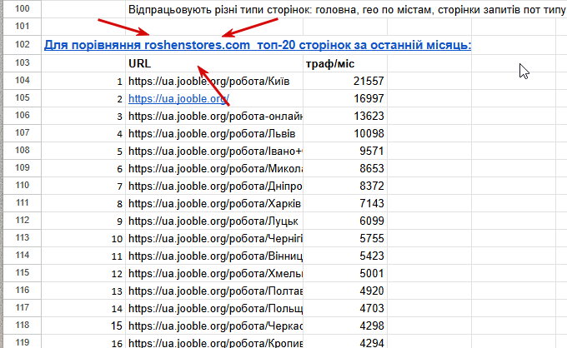Select row header 114
Viewport: 567px width, 348px height.
(22, 256)
